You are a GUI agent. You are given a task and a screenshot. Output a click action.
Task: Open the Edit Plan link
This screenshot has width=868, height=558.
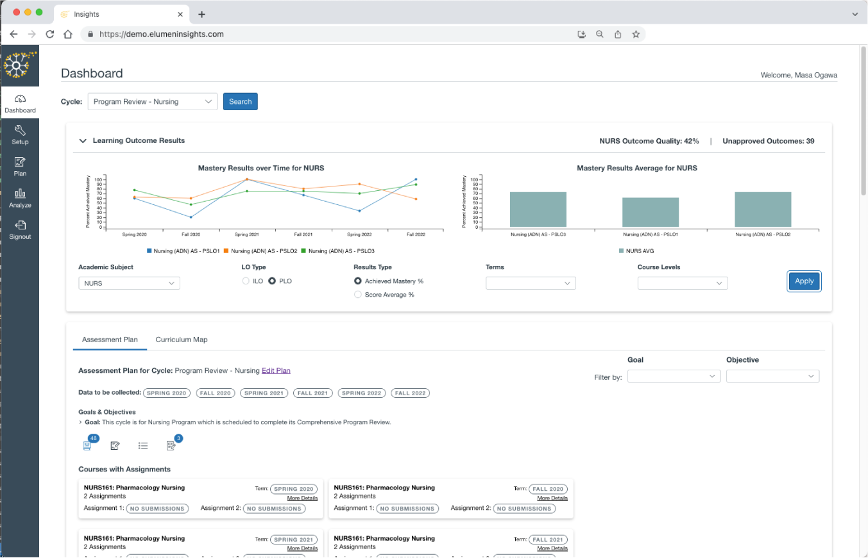pyautogui.click(x=276, y=370)
